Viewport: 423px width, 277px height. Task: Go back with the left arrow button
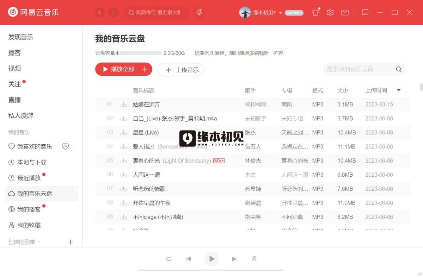(x=100, y=12)
